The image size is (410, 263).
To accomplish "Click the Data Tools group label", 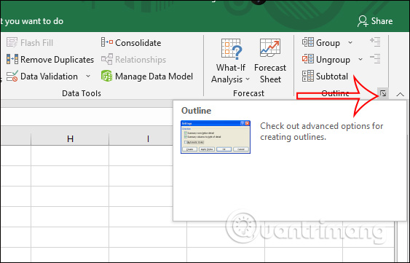I will pos(82,93).
